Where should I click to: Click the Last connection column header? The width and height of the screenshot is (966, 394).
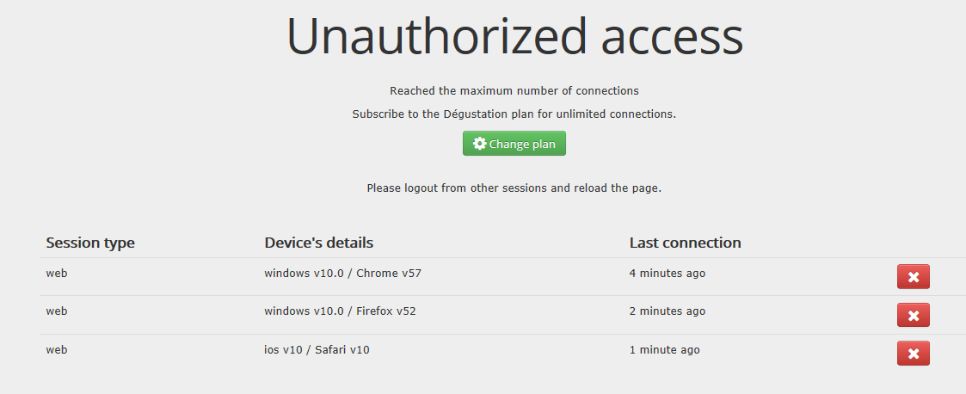pyautogui.click(x=685, y=243)
